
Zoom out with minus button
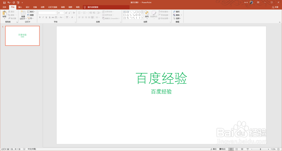click(252, 149)
